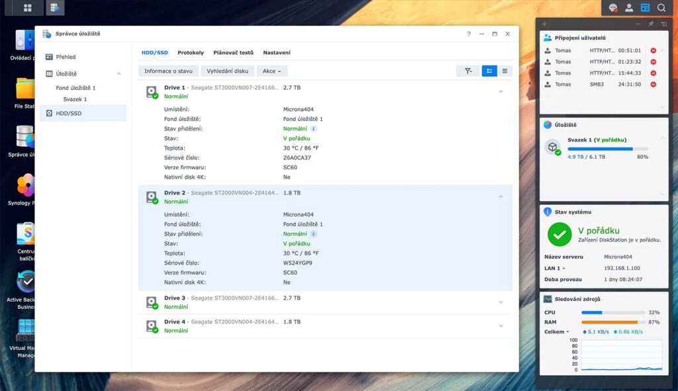Switch to compact list view icon
This screenshot has height=391, width=678.
(x=505, y=71)
